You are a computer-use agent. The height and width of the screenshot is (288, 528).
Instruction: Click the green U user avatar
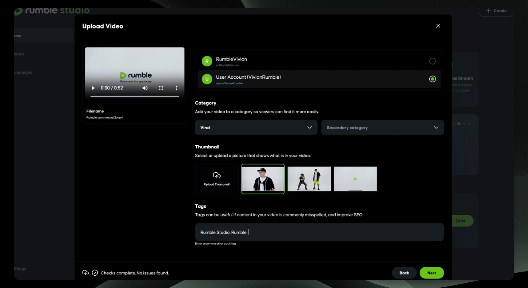coord(207,79)
